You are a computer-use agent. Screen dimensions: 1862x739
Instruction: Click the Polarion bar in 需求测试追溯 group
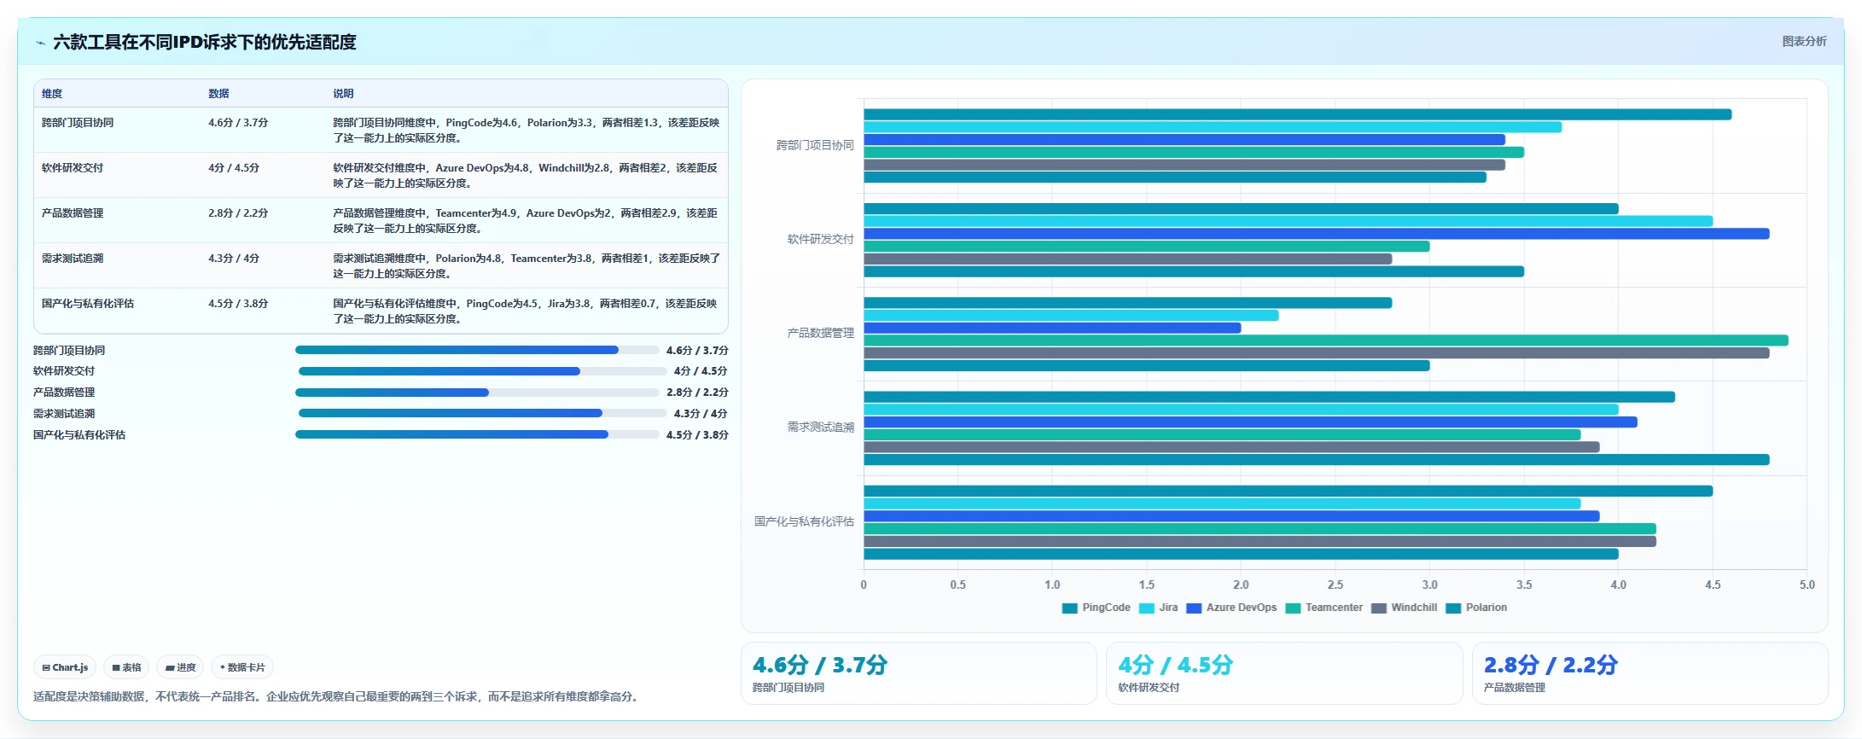click(x=1316, y=460)
